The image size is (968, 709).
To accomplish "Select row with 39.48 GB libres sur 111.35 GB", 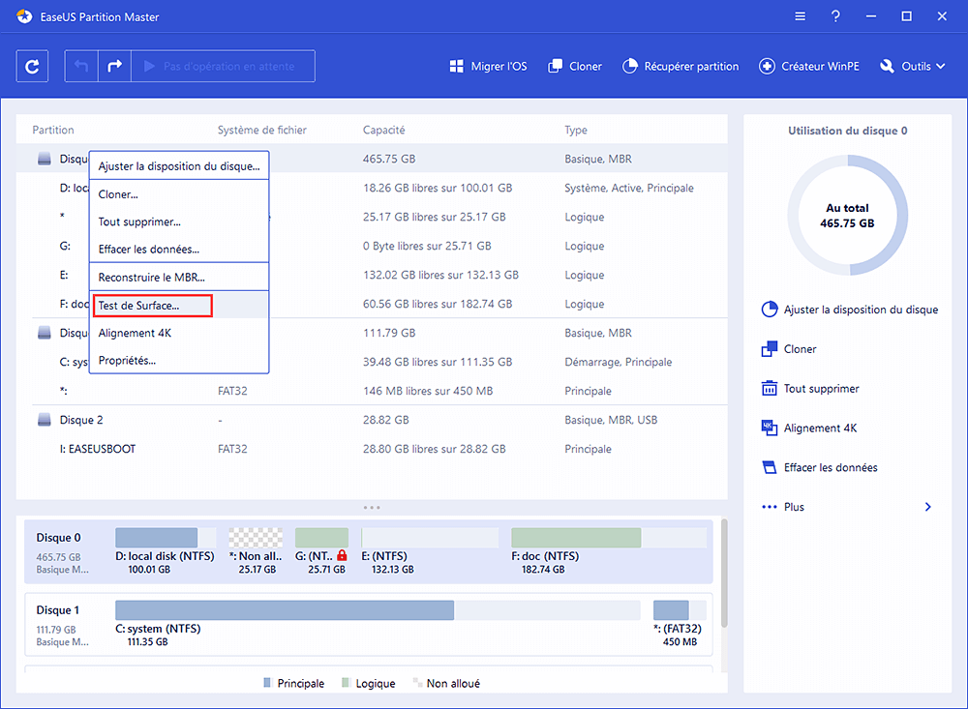I will [x=372, y=362].
